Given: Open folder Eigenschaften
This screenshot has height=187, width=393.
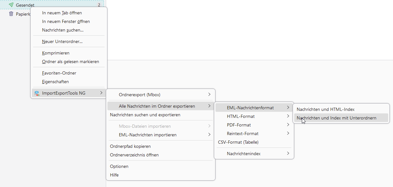Looking at the screenshot, I should 55,82.
